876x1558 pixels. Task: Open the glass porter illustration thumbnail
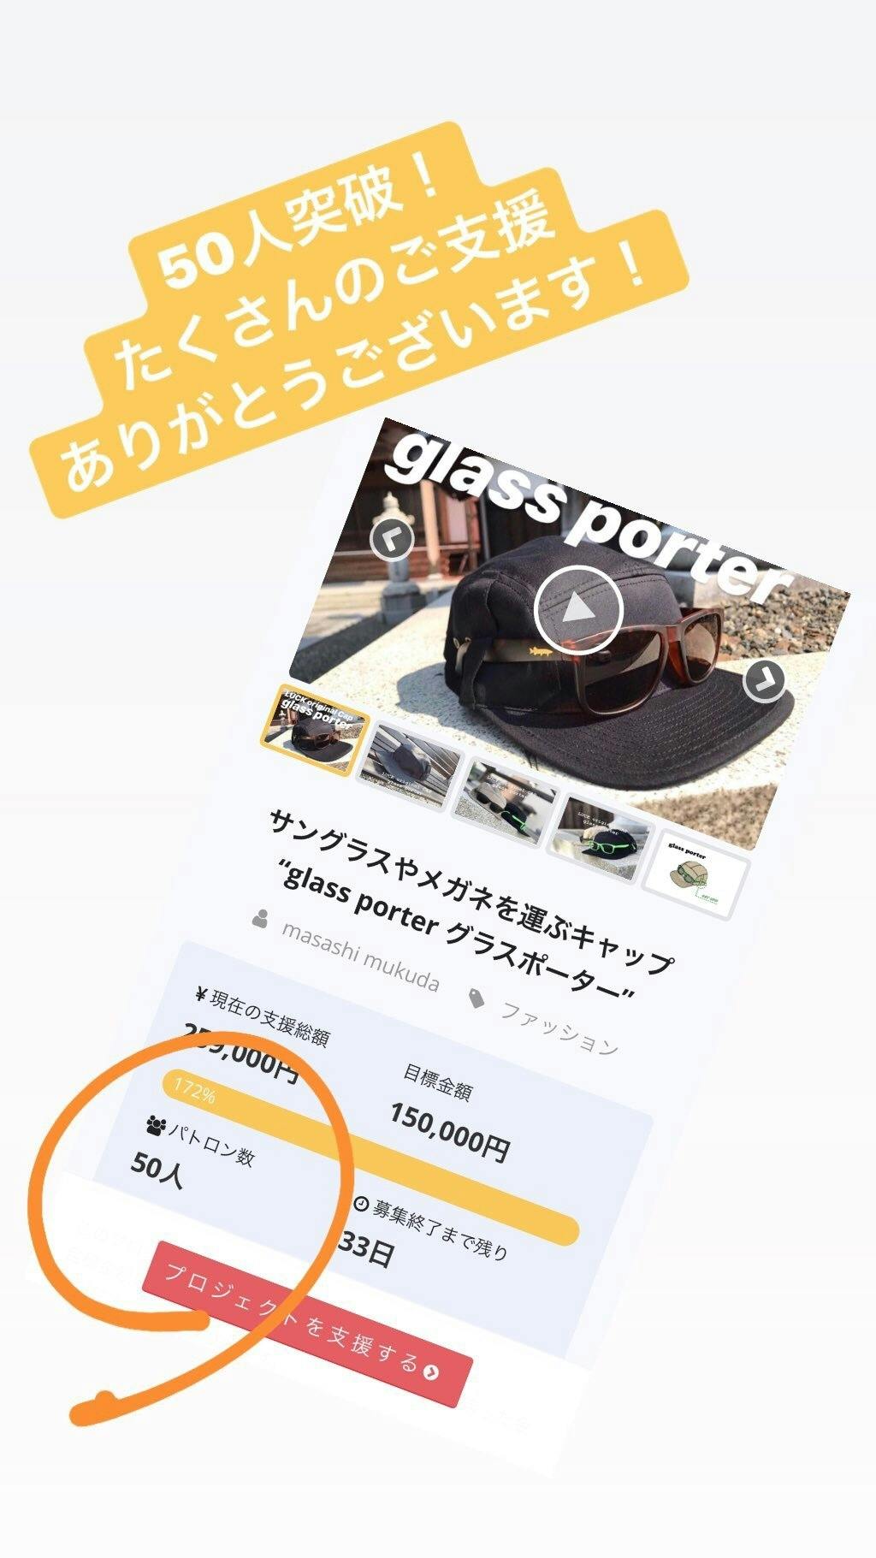point(695,876)
